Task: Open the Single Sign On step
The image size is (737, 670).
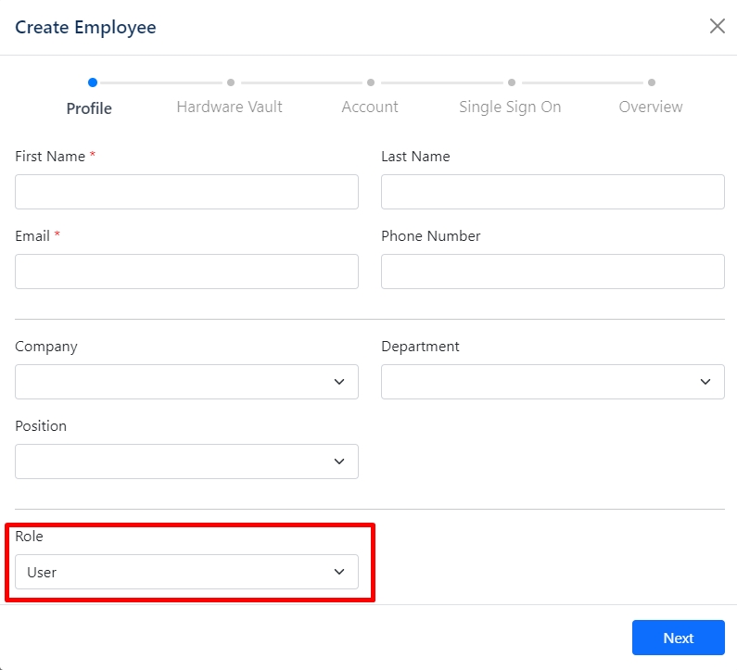Action: point(510,107)
